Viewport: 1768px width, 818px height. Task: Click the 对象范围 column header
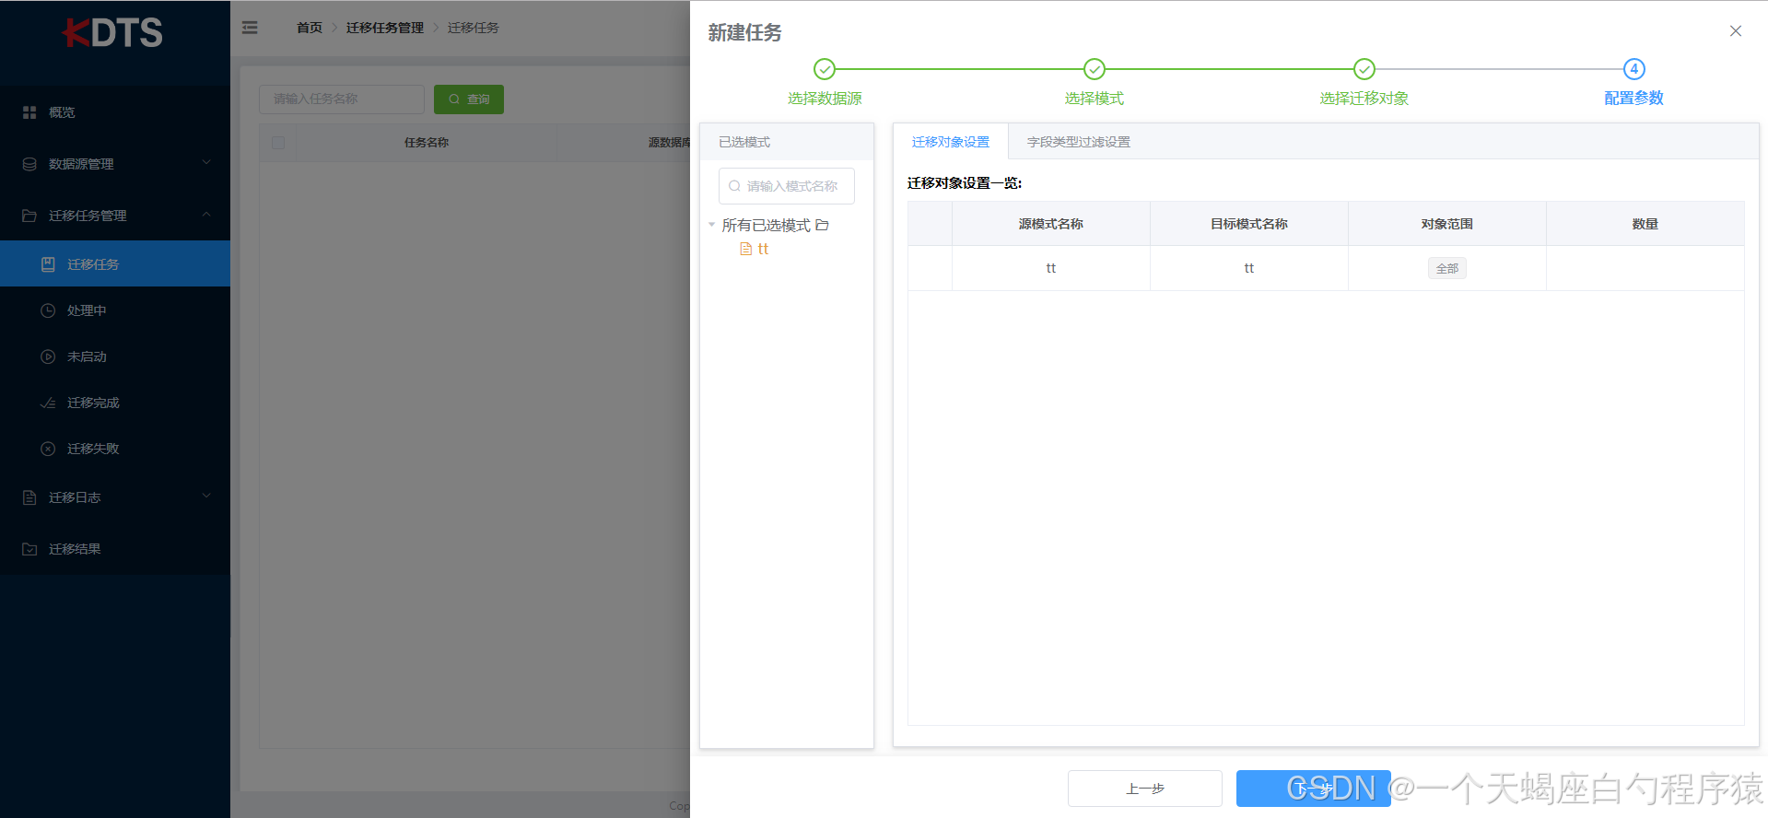point(1447,224)
